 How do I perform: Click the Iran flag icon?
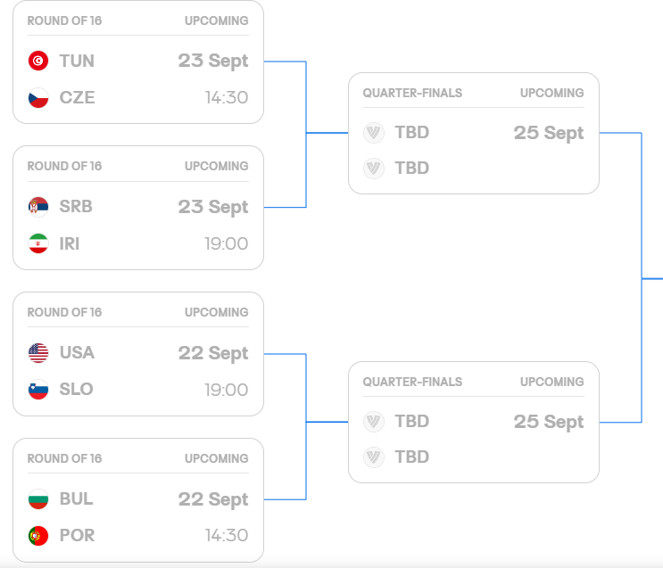point(38,243)
